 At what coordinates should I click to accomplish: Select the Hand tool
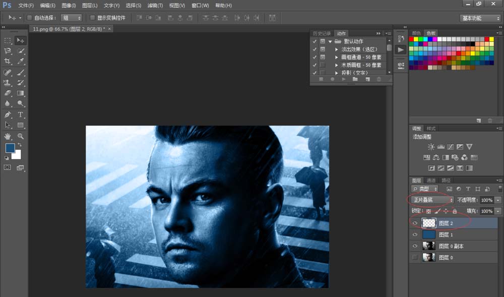[x=8, y=136]
